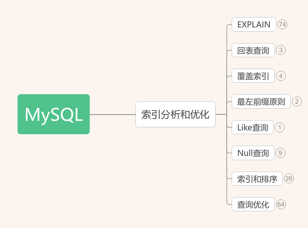Select the Null查询 topic node
Image resolution: width=308 pixels, height=228 pixels.
pyautogui.click(x=253, y=153)
